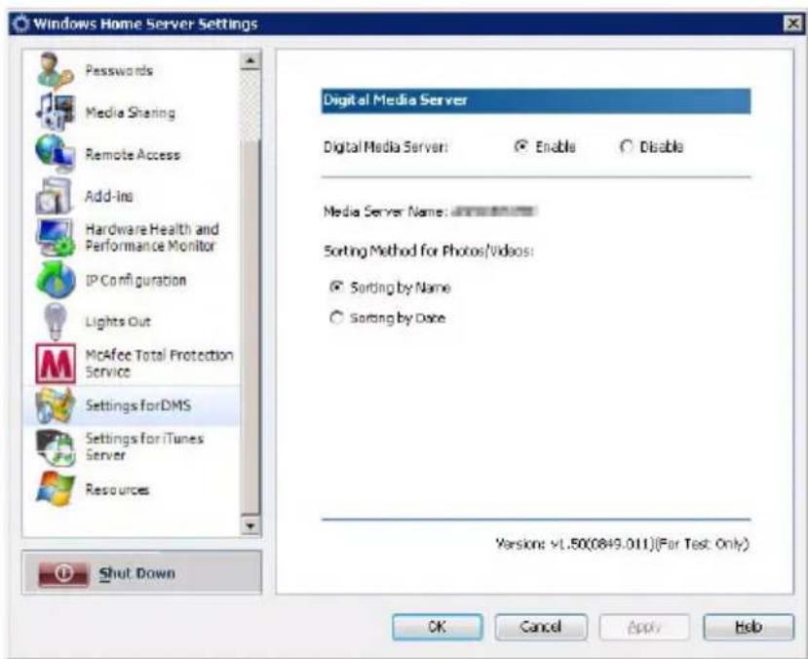The width and height of the screenshot is (808, 659).
Task: Click the Settings for DMS icon
Action: pos(56,406)
